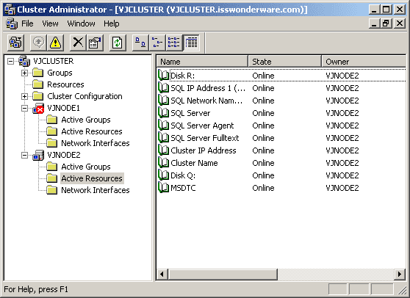Open the Window menu
The height and width of the screenshot is (298, 410).
point(81,23)
